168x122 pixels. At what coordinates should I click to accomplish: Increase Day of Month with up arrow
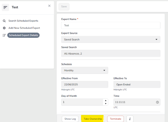coord(106,101)
